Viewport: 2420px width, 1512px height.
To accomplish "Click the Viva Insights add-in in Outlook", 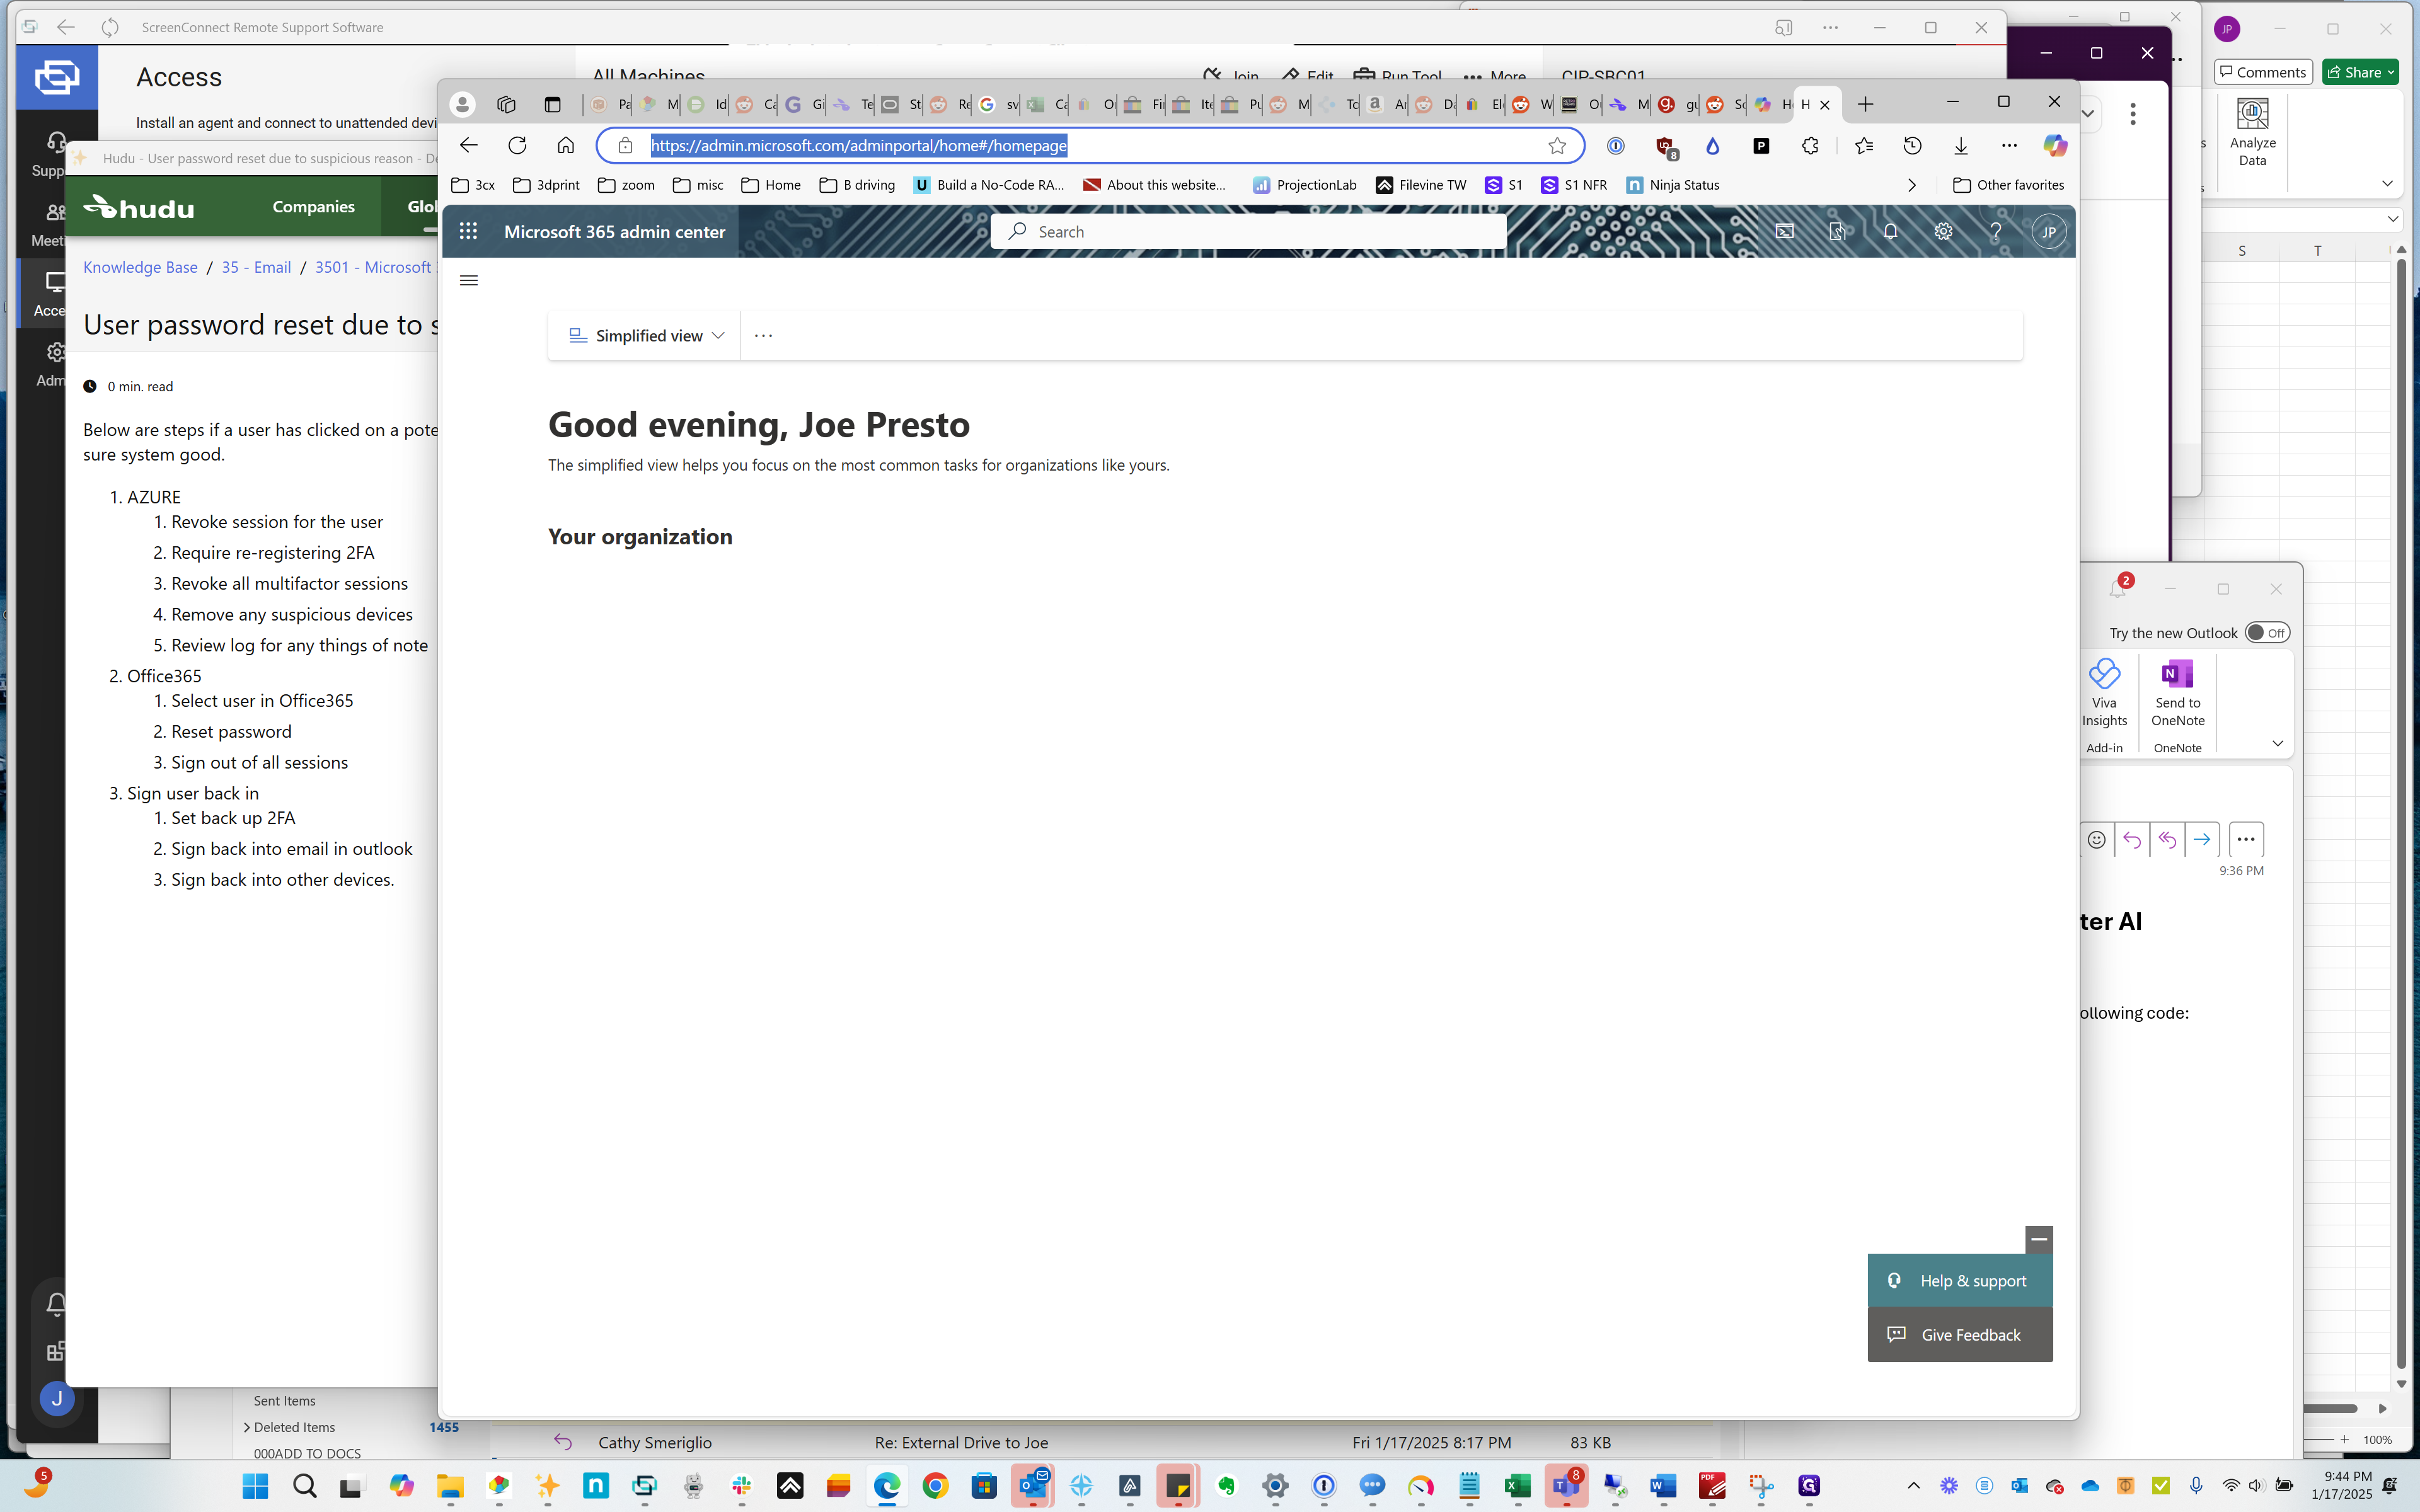I will tap(2104, 694).
